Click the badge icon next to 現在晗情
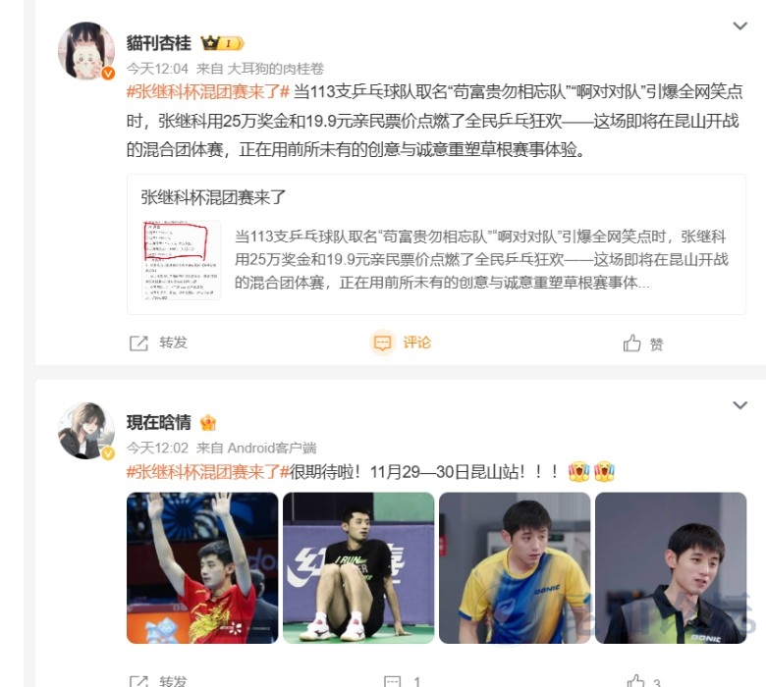 pos(208,423)
